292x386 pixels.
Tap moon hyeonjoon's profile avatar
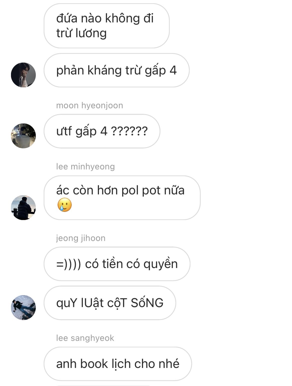tap(23, 136)
